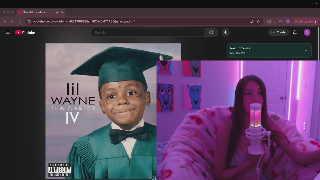Go back in browser history
Viewport: 320px width, 180px height.
5,21
